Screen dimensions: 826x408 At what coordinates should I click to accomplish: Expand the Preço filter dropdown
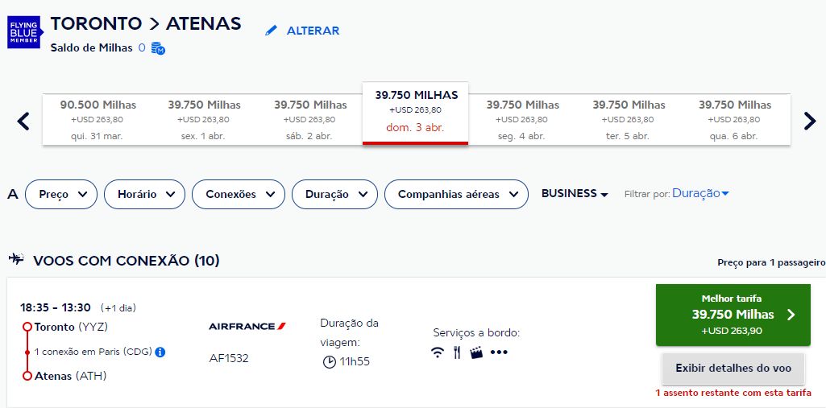(61, 195)
